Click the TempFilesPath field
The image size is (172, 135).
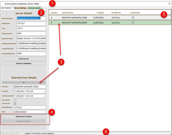[x=31, y=48]
